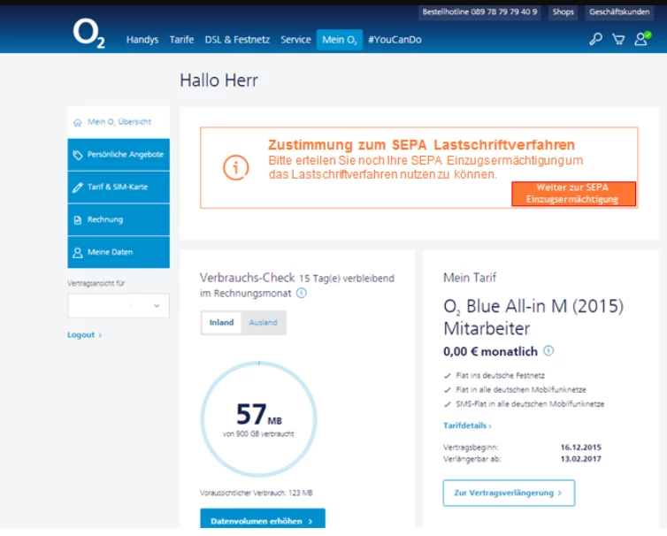The image size is (667, 536).
Task: Click the 57 MB usage value
Action: [258, 414]
